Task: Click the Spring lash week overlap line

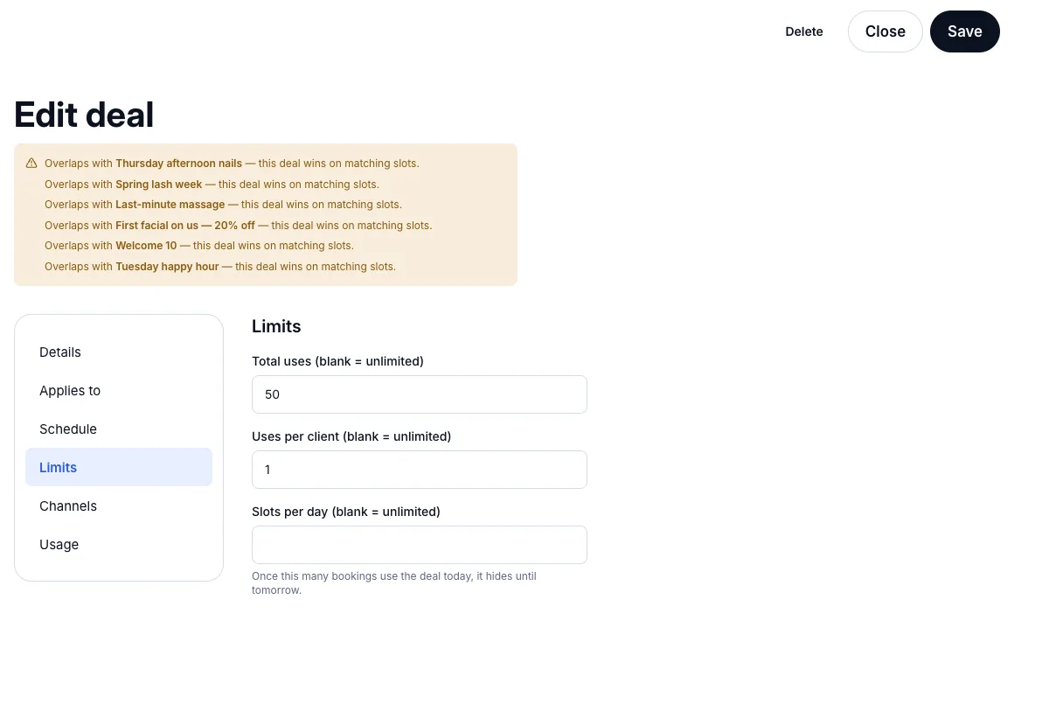Action: [x=212, y=185]
